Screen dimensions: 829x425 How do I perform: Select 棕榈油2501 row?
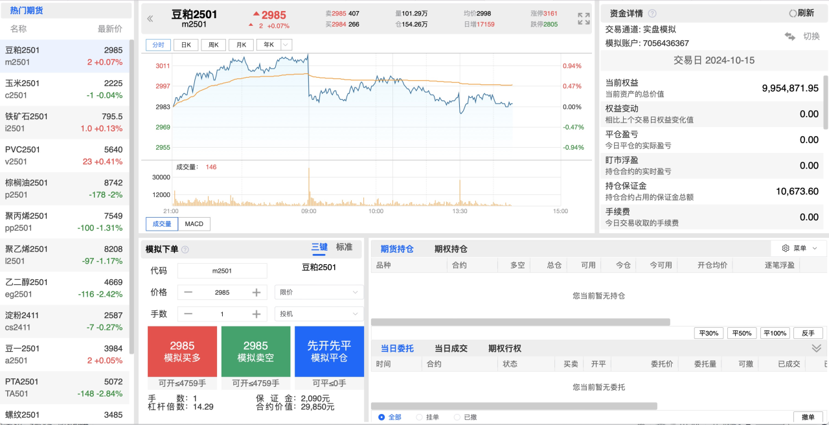pos(64,189)
